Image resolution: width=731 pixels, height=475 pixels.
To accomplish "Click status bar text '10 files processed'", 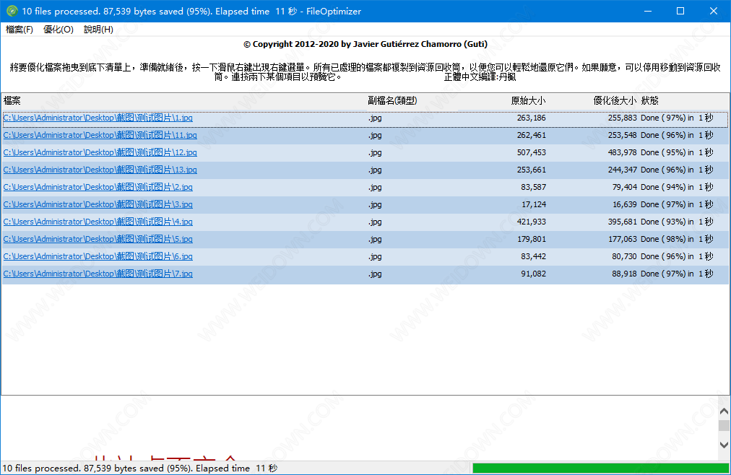I will point(140,468).
